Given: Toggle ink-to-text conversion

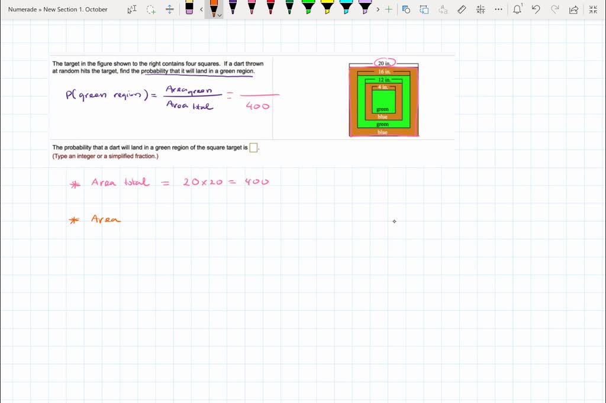Looking at the screenshot, I should coord(442,9).
